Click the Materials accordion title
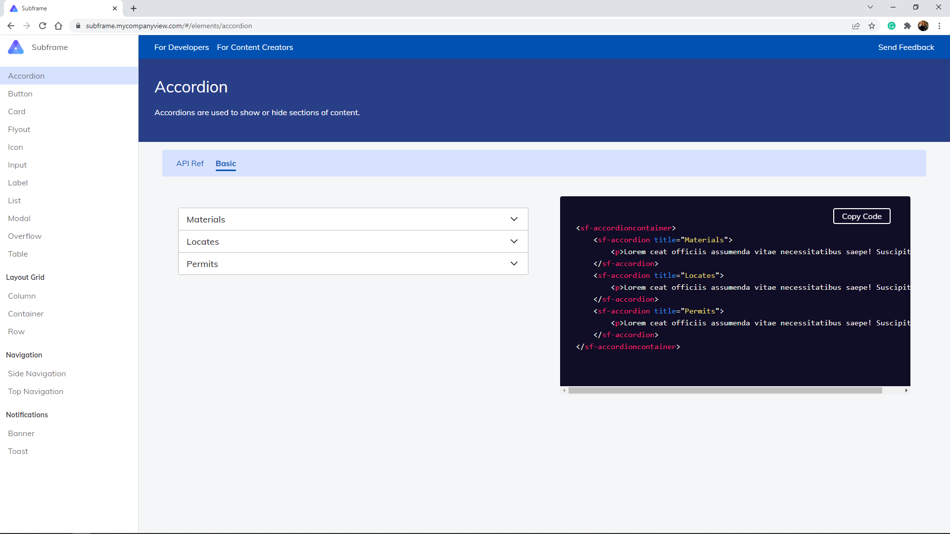950x534 pixels. pos(206,220)
